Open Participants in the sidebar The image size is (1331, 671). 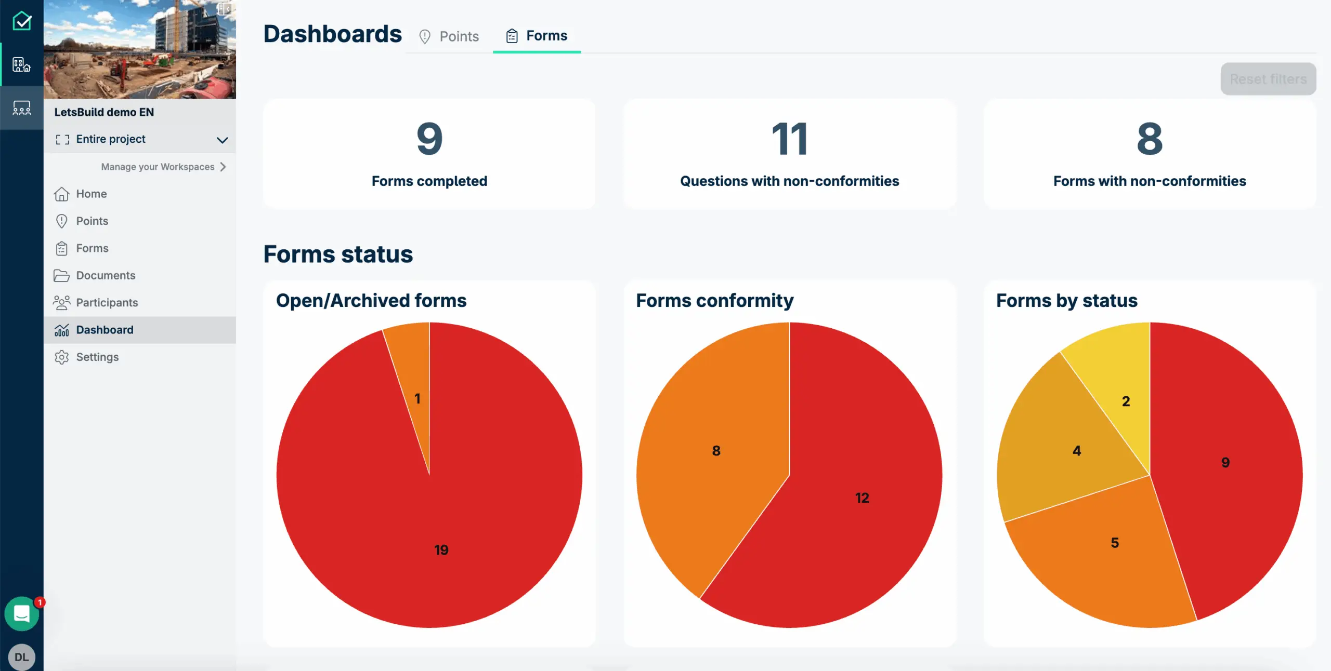pos(107,303)
